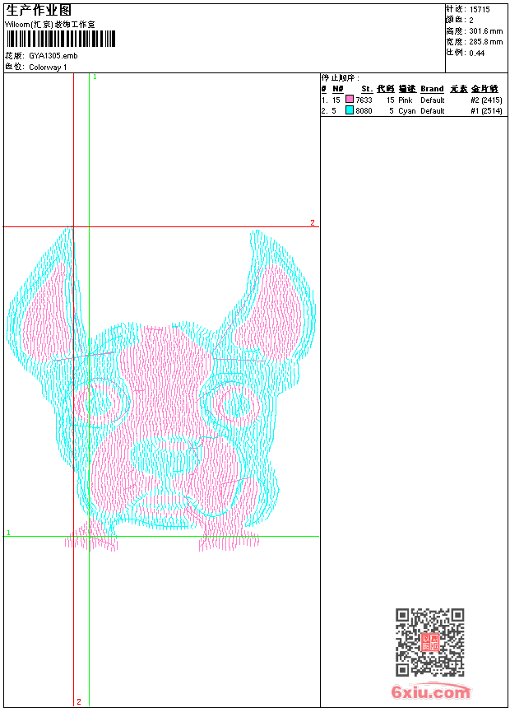Select the height value 301.6 mm
Screen dimensions: 510x708
pyautogui.click(x=485, y=31)
